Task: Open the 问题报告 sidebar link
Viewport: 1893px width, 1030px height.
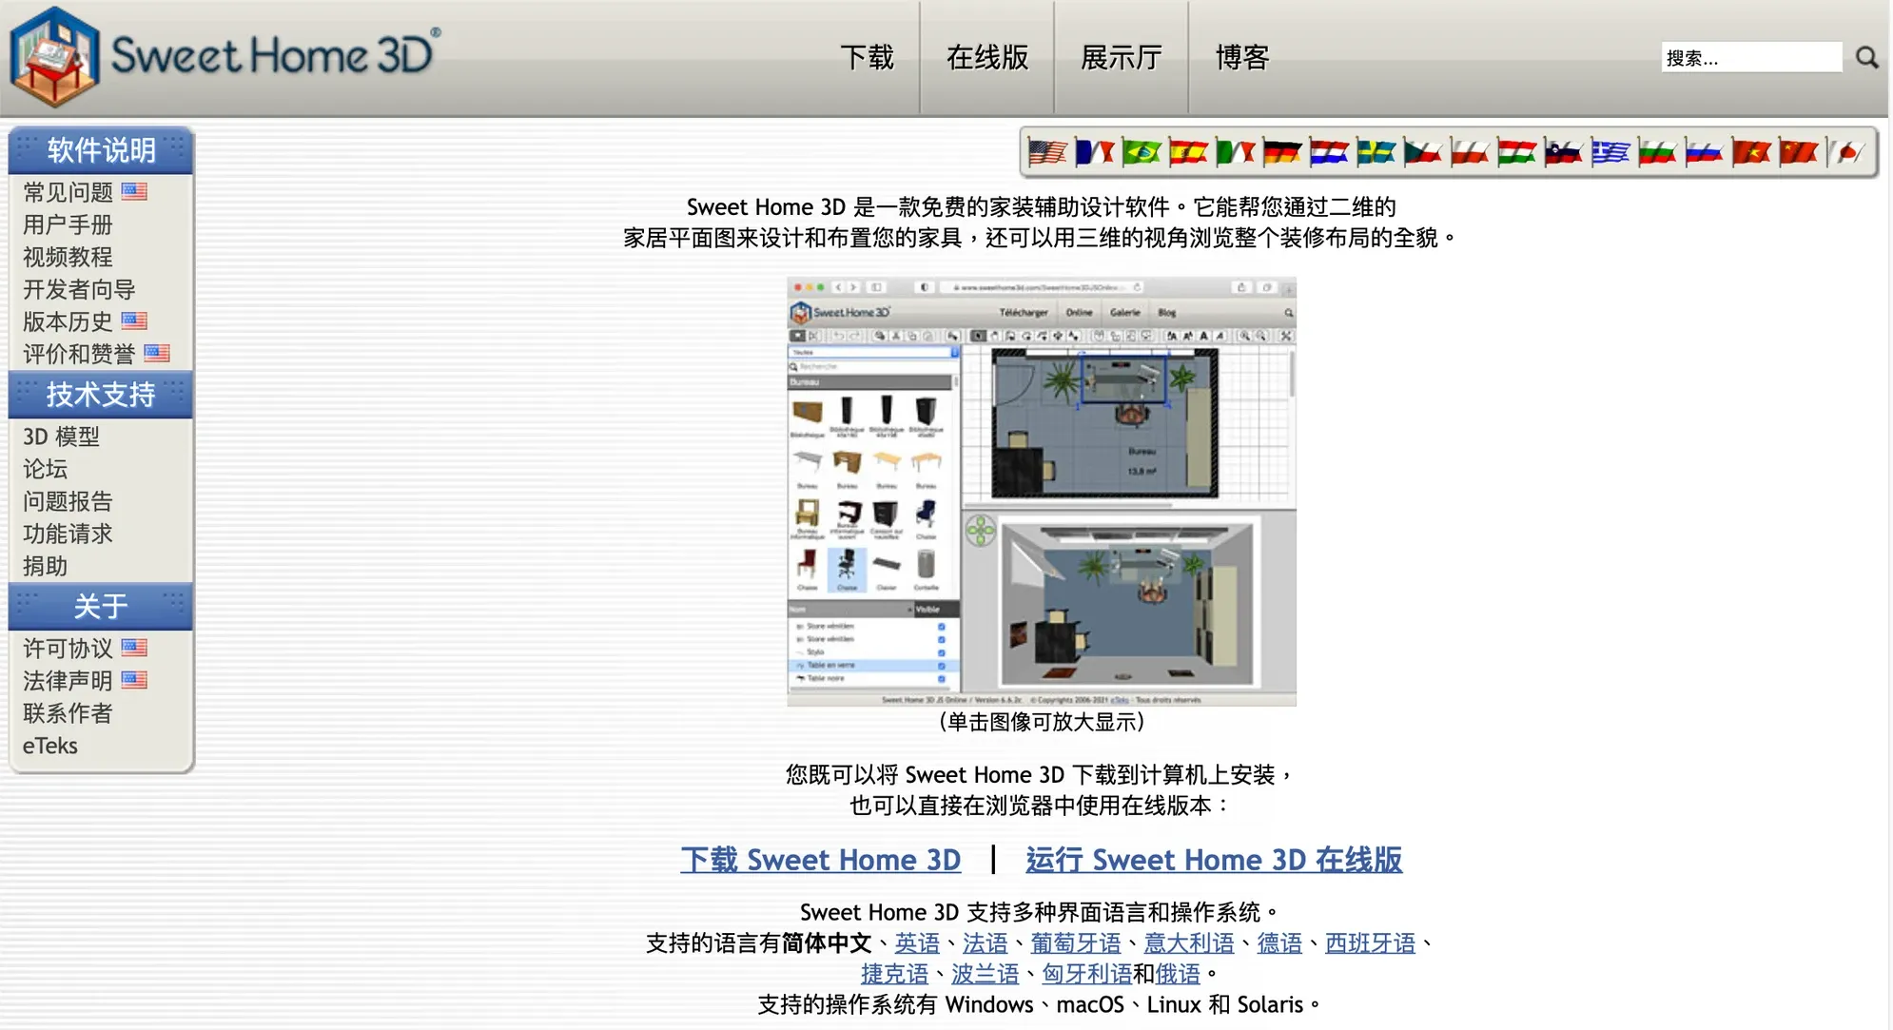Action: [68, 501]
